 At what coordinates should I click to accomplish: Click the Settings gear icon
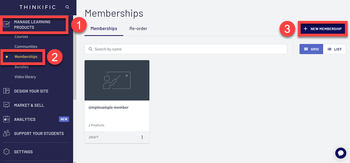[x=7, y=152]
